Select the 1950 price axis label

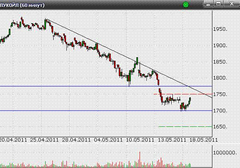coord(220,29)
